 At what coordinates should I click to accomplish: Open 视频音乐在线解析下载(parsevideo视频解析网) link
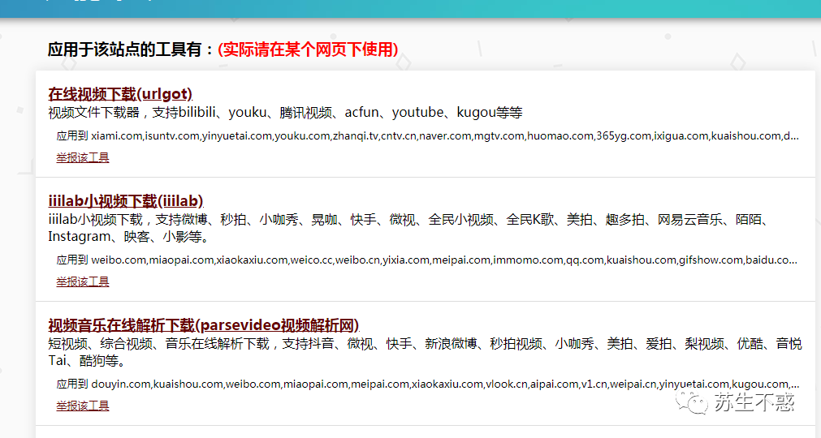[204, 325]
